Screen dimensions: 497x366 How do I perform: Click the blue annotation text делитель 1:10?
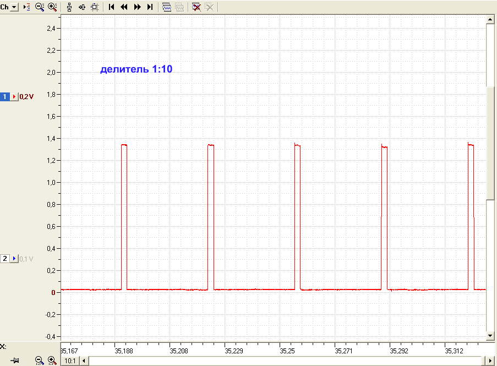[136, 69]
